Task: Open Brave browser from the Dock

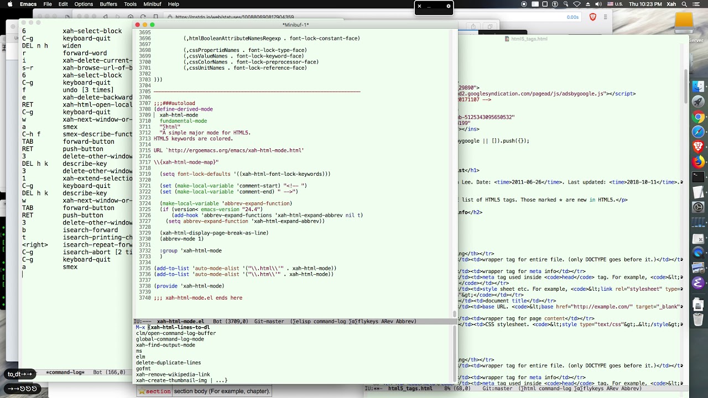Action: click(699, 147)
